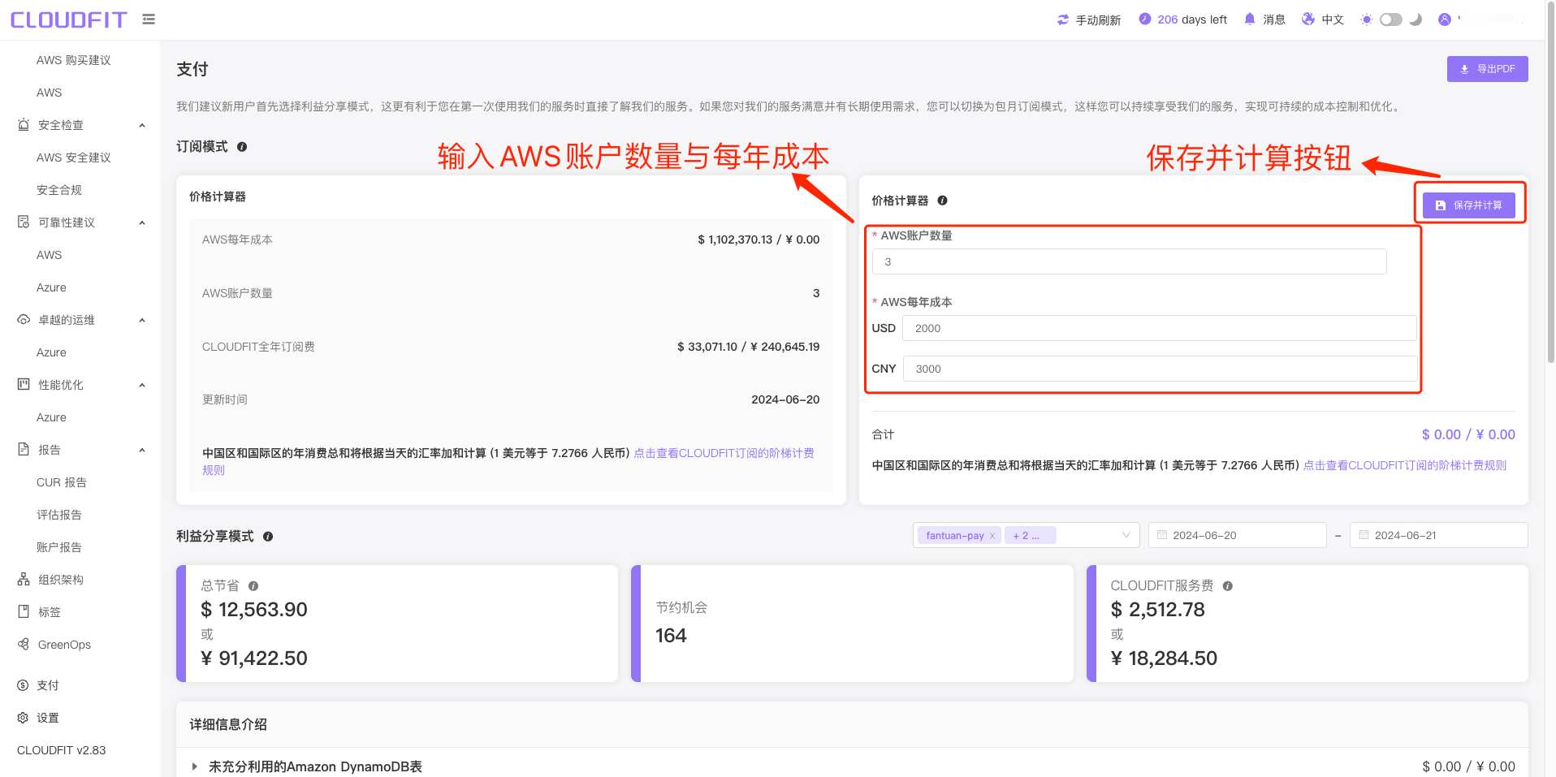The width and height of the screenshot is (1556, 777).
Task: Click the sun light-mode icon
Action: (1367, 19)
